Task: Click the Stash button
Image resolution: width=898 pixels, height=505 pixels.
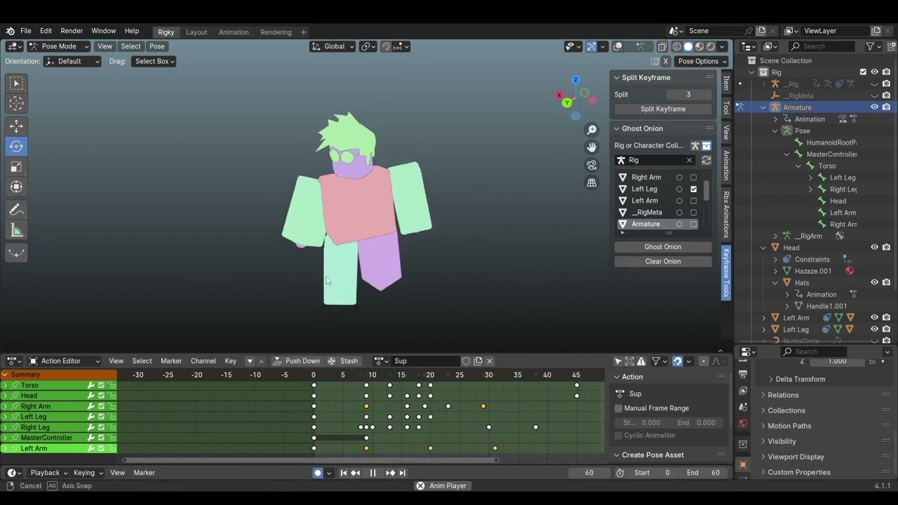Action: tap(342, 361)
